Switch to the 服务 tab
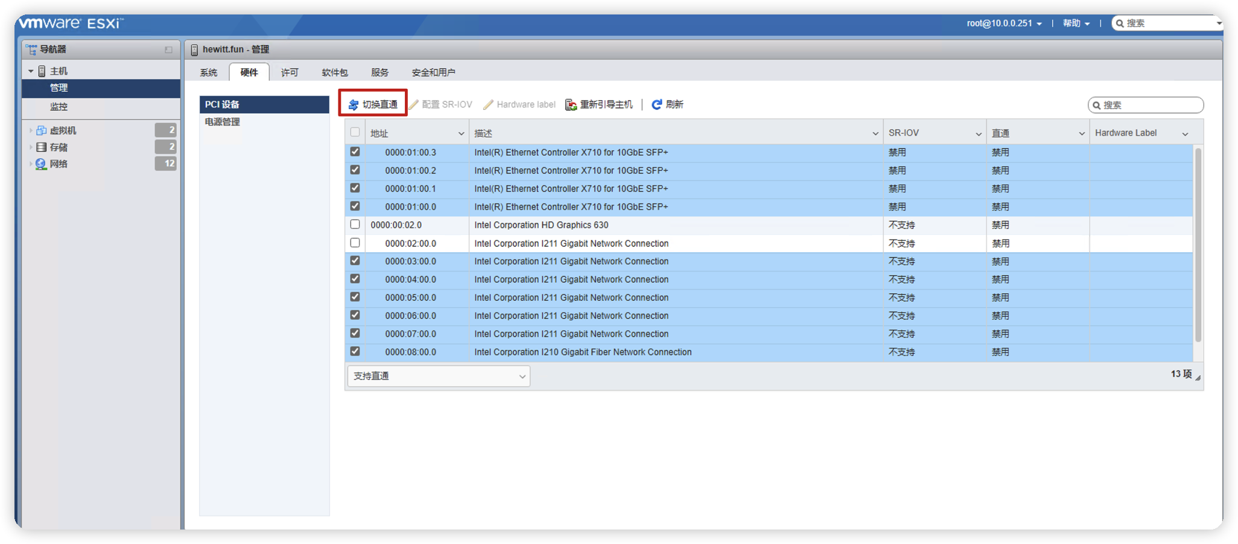The height and width of the screenshot is (544, 1238). point(379,72)
